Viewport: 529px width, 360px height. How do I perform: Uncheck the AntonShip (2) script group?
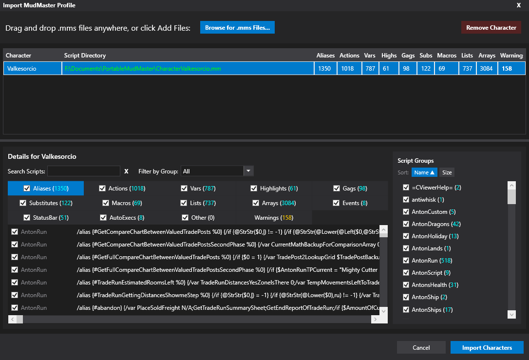406,297
